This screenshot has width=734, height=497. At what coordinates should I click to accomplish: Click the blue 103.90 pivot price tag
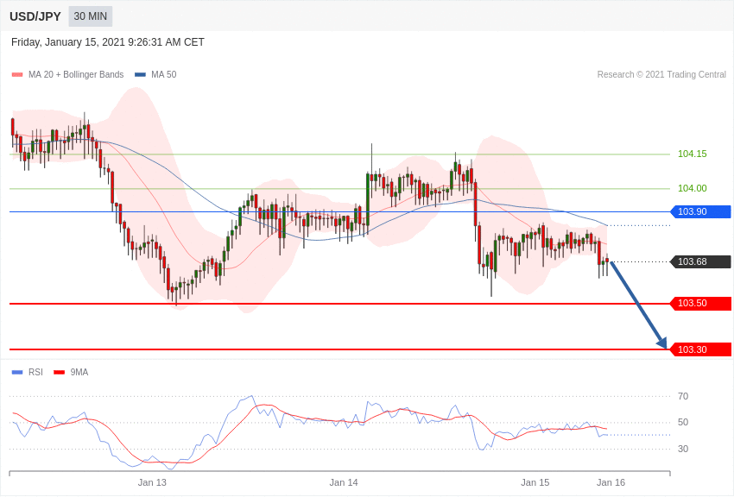tap(701, 211)
